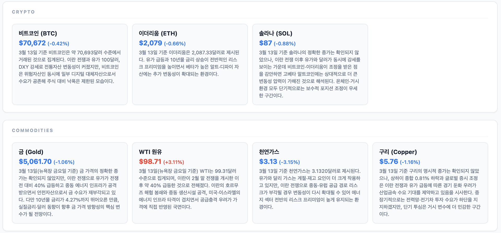Select the COMMODITIES section header

point(33,130)
